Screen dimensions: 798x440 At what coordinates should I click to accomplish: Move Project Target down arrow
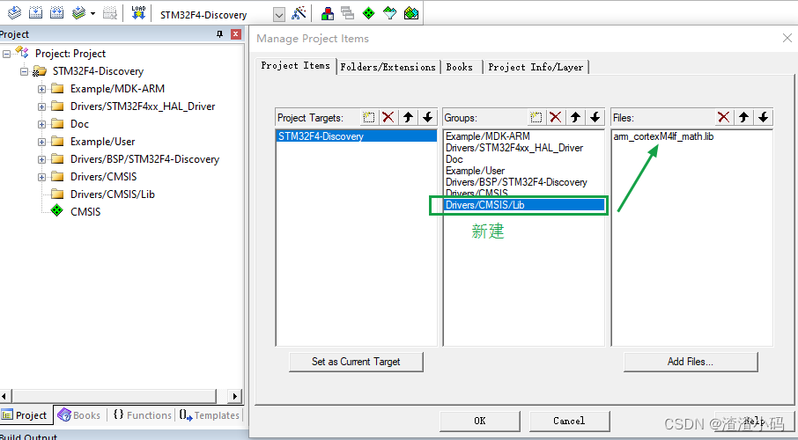pos(427,118)
